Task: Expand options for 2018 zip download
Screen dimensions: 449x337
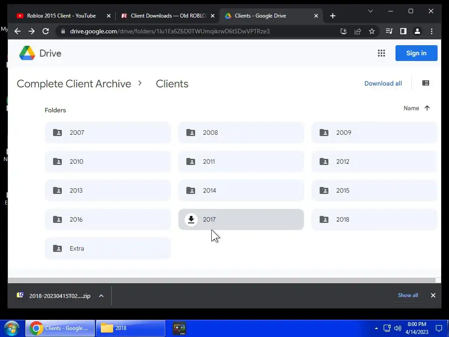Action: click(x=101, y=296)
